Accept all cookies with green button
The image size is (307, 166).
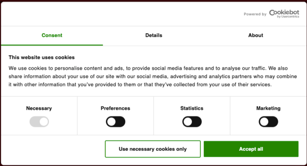click(x=251, y=149)
